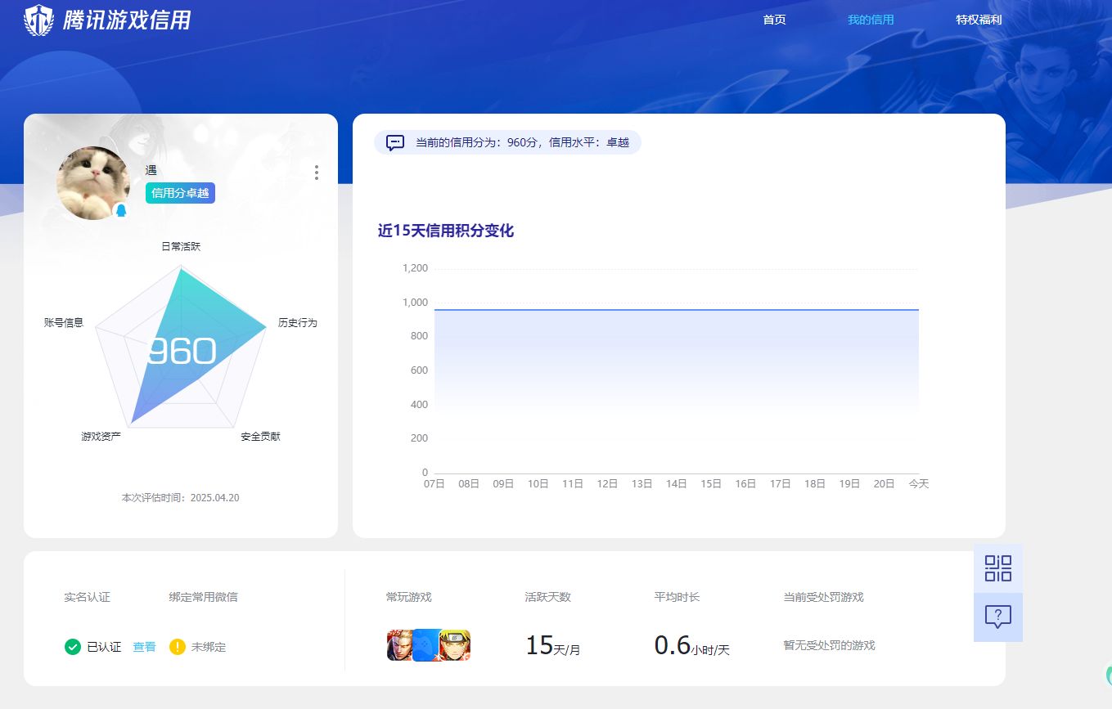The image size is (1112, 709).
Task: Click the 15天/月 active days value
Action: click(x=552, y=646)
